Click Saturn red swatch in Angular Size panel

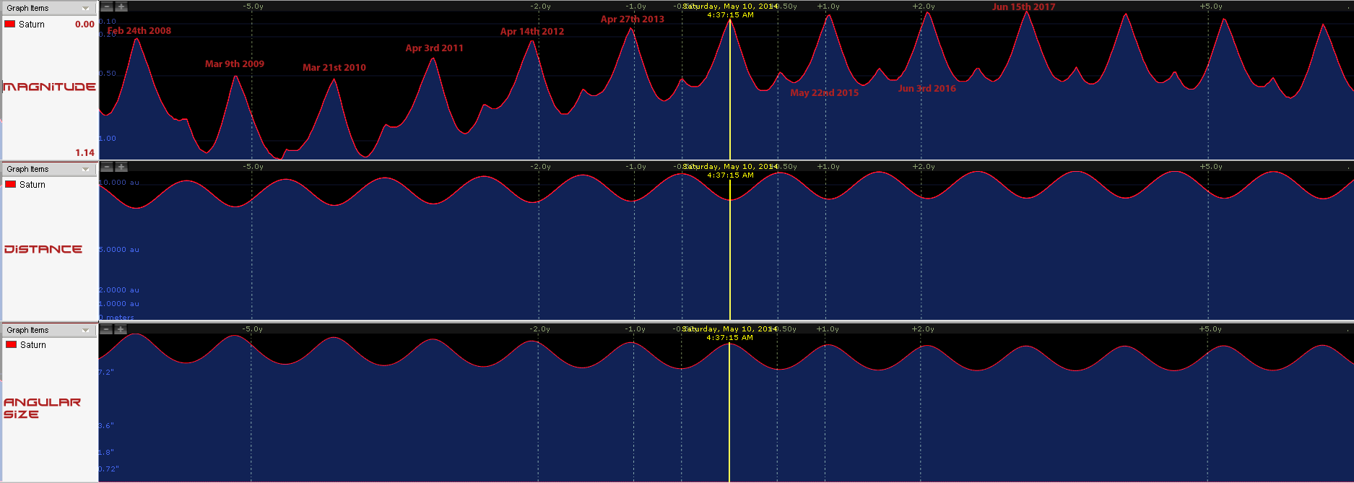[11, 345]
